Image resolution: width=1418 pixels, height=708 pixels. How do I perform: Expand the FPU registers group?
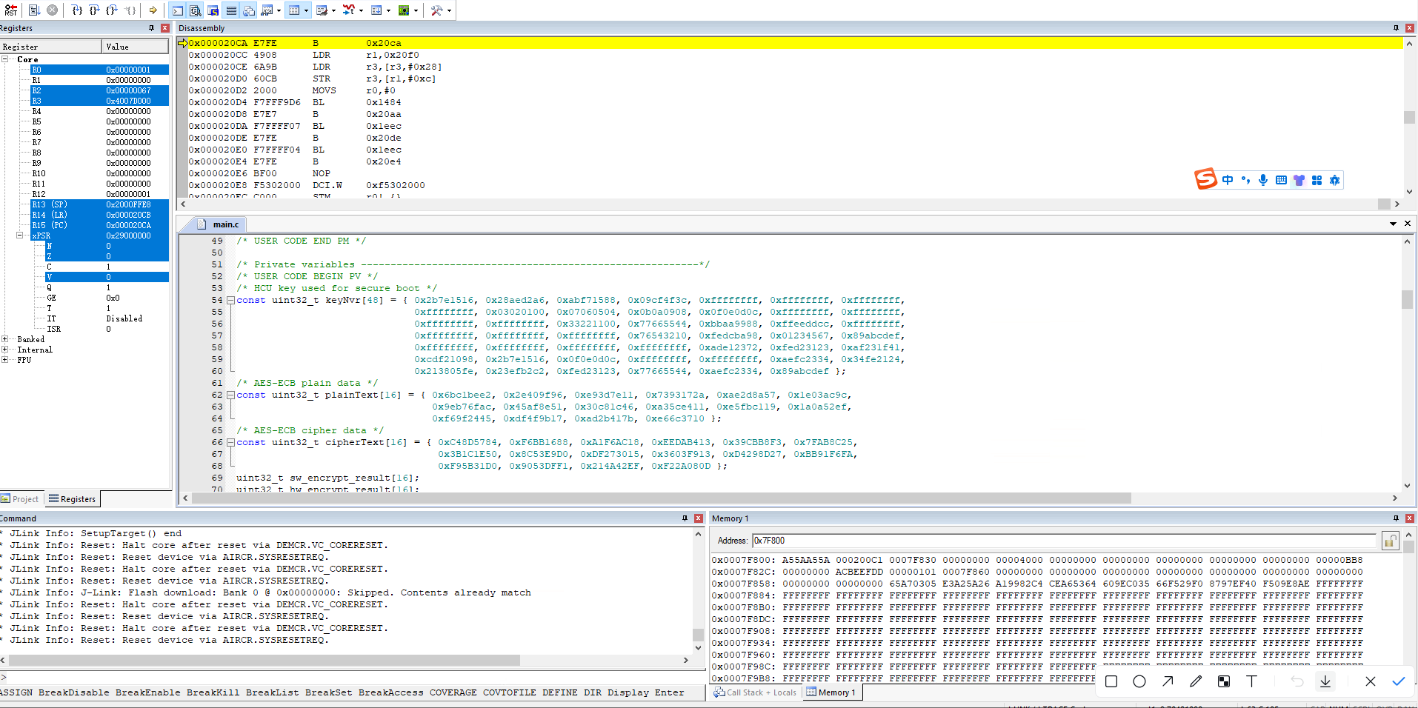tap(5, 360)
